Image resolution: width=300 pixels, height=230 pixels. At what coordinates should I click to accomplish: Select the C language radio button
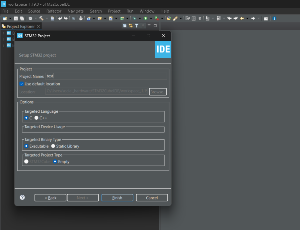(x=26, y=118)
